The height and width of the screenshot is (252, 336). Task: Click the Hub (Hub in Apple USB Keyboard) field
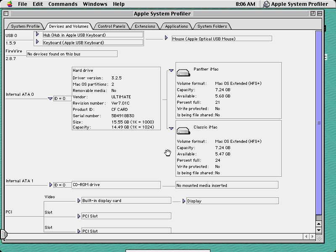click(93, 35)
